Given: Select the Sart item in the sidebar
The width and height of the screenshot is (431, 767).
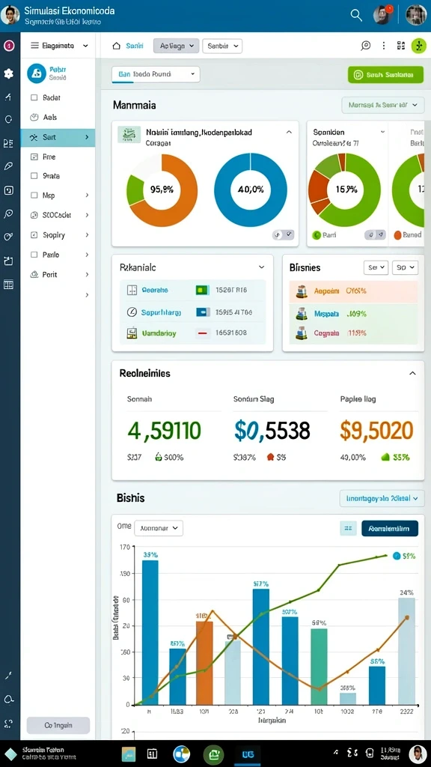Looking at the screenshot, I should coord(58,138).
